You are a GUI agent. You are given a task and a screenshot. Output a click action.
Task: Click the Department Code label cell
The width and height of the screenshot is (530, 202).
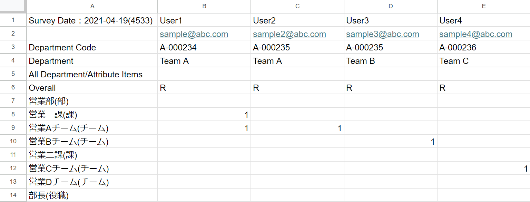62,47
